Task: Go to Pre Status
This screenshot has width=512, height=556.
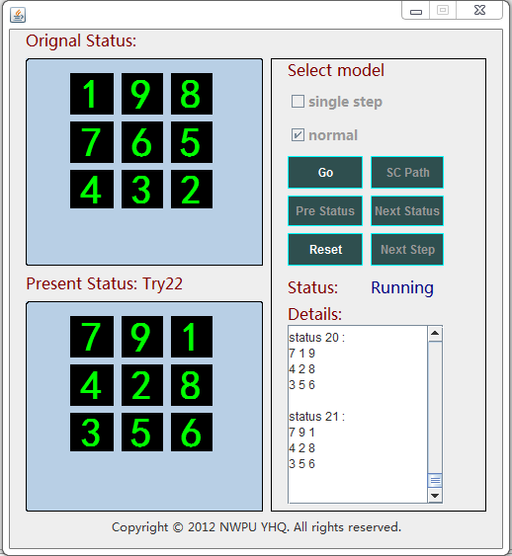Action: pyautogui.click(x=325, y=211)
